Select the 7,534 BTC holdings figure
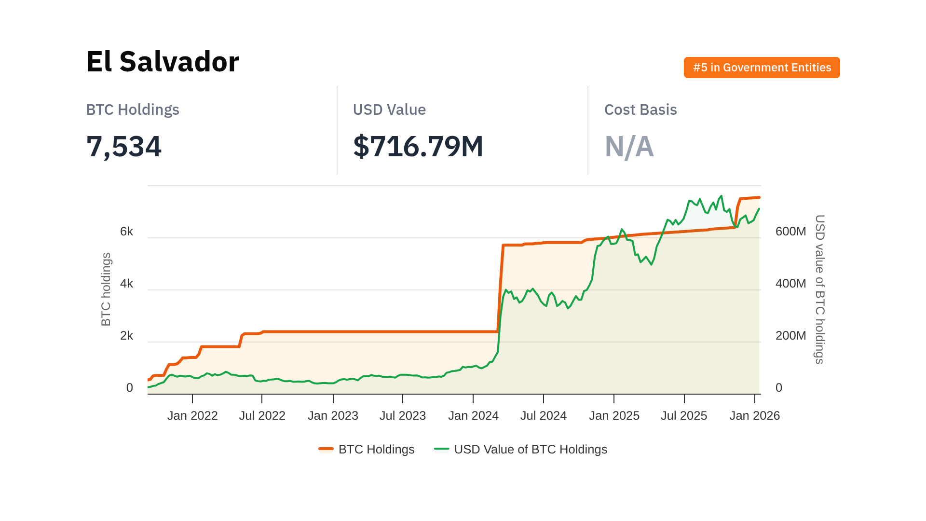This screenshot has height=521, width=926. [124, 147]
